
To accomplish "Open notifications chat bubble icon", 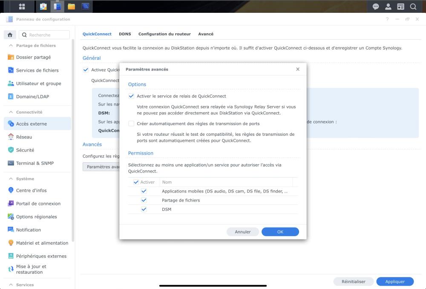I will point(376,6).
